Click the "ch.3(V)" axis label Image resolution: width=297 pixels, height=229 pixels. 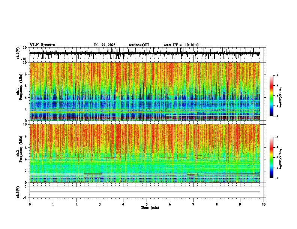(18, 192)
